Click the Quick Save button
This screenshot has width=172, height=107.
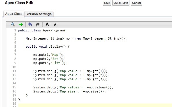coord(121,3)
